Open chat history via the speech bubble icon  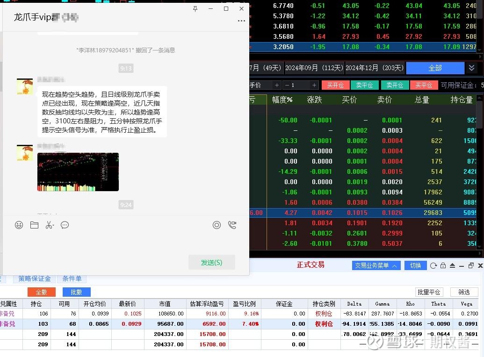65,225
